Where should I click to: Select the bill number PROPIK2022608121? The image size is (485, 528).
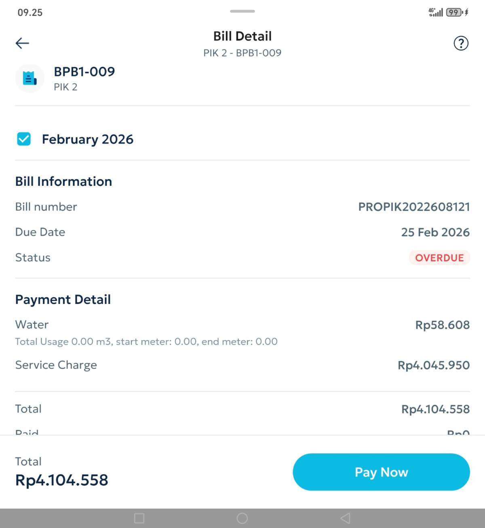[x=414, y=207]
